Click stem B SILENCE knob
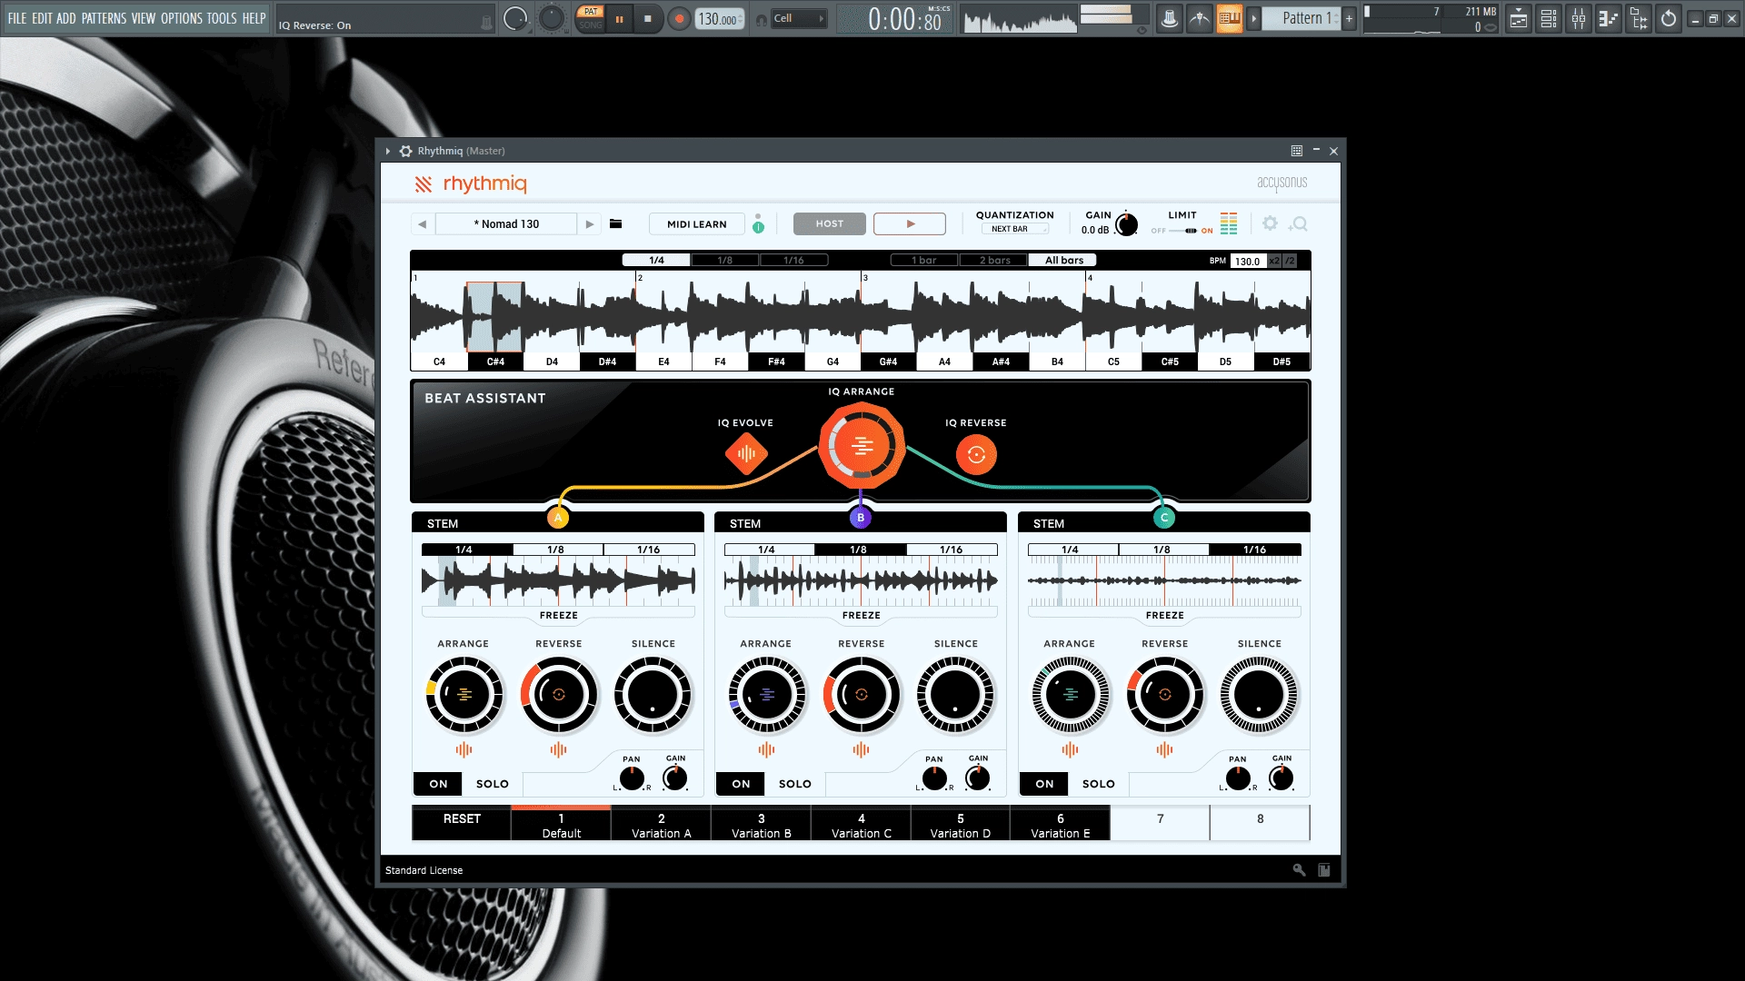The width and height of the screenshot is (1745, 981). pos(955,695)
